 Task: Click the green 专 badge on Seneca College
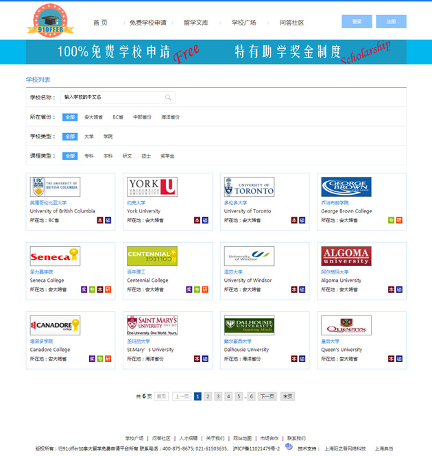point(92,289)
